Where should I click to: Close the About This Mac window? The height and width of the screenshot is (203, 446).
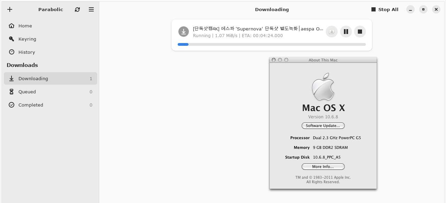click(274, 60)
